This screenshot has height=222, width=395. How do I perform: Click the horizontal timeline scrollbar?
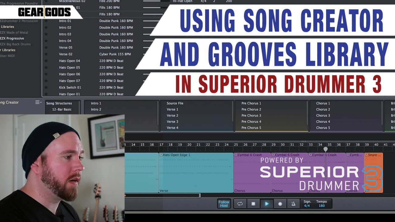[162, 195]
